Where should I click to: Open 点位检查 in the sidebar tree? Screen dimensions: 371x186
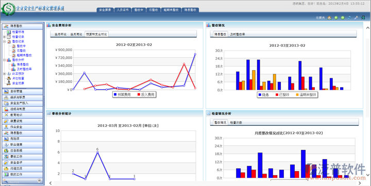18,78
